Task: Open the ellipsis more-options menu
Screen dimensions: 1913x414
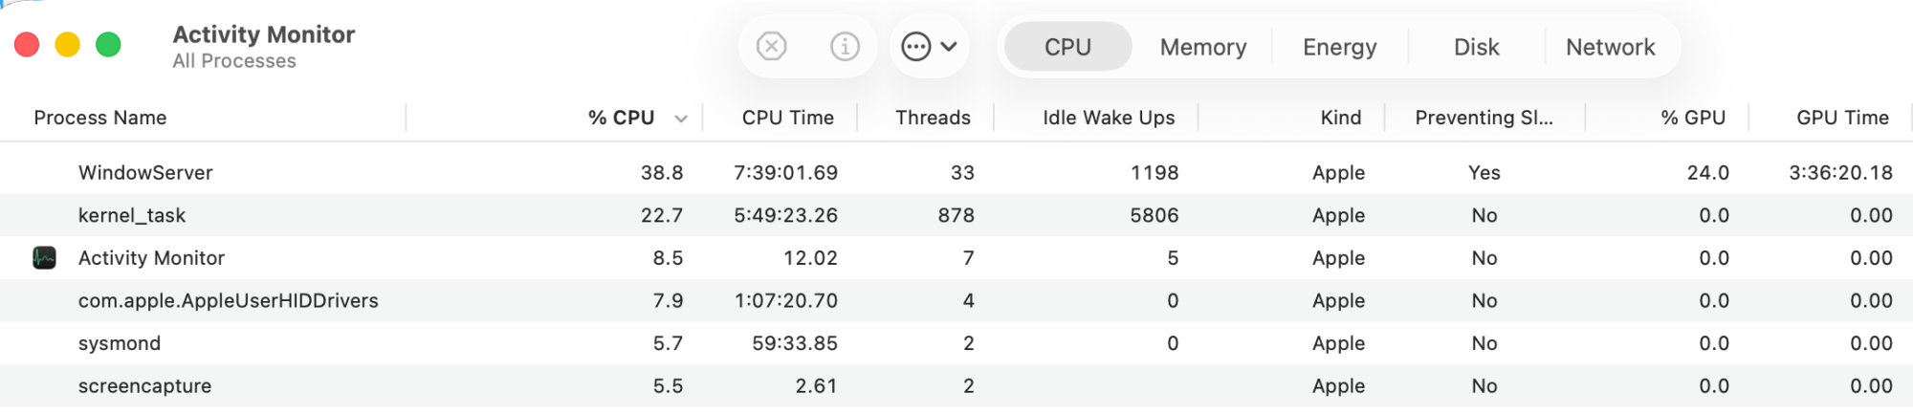Action: [x=915, y=46]
